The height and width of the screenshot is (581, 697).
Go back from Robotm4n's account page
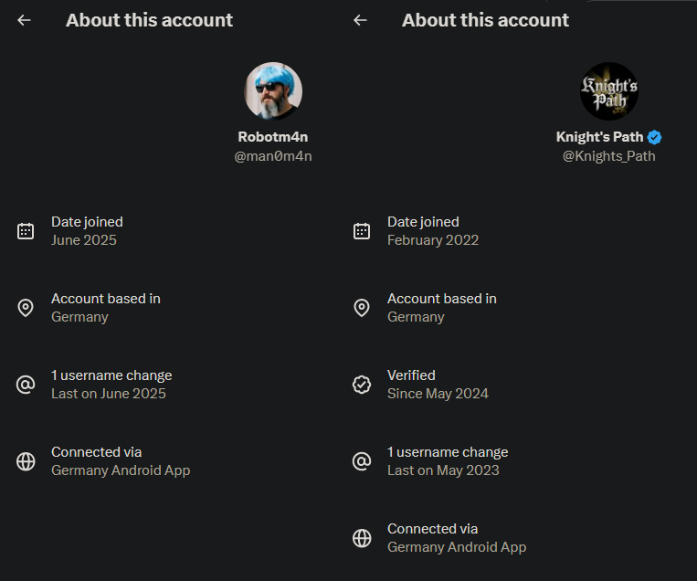tap(24, 20)
